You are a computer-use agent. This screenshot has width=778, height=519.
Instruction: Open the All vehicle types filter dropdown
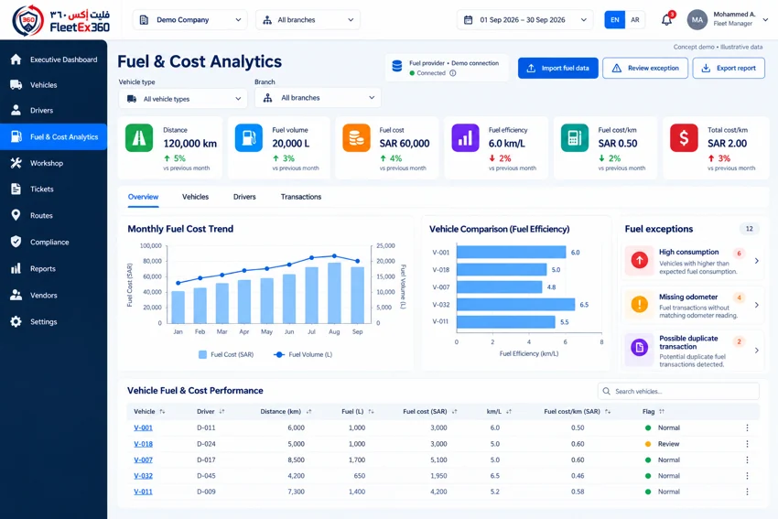[x=182, y=99]
